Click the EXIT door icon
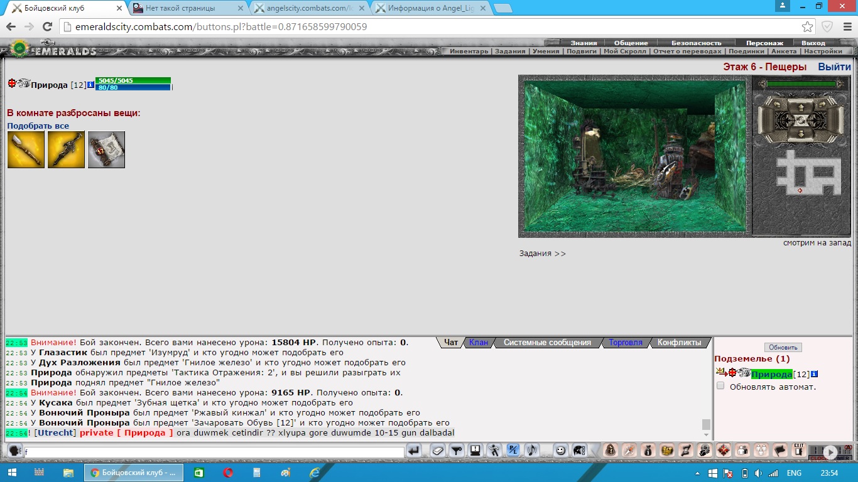858x482 pixels. click(799, 450)
